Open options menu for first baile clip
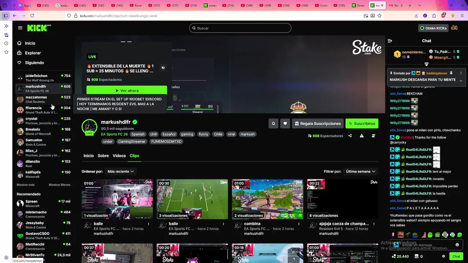The image size is (468, 263). tap(148, 224)
